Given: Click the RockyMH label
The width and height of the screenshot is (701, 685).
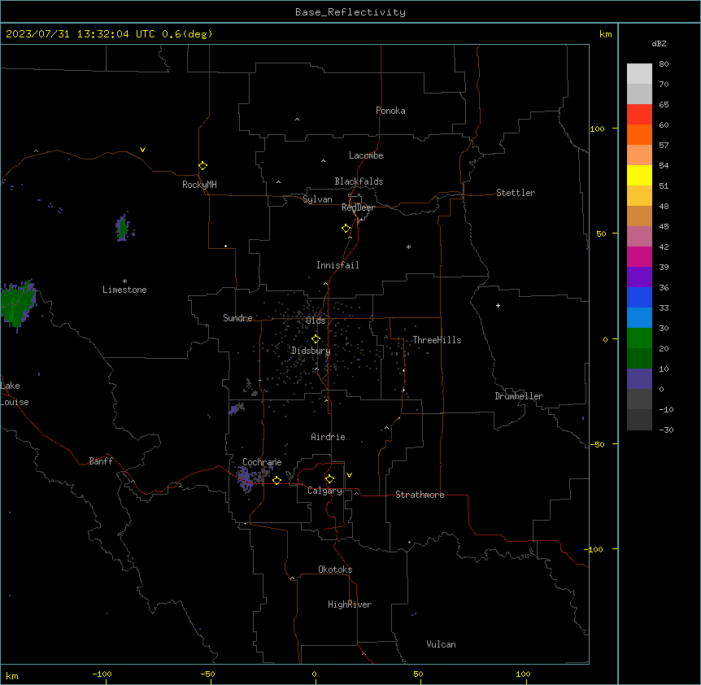Looking at the screenshot, I should 199,185.
